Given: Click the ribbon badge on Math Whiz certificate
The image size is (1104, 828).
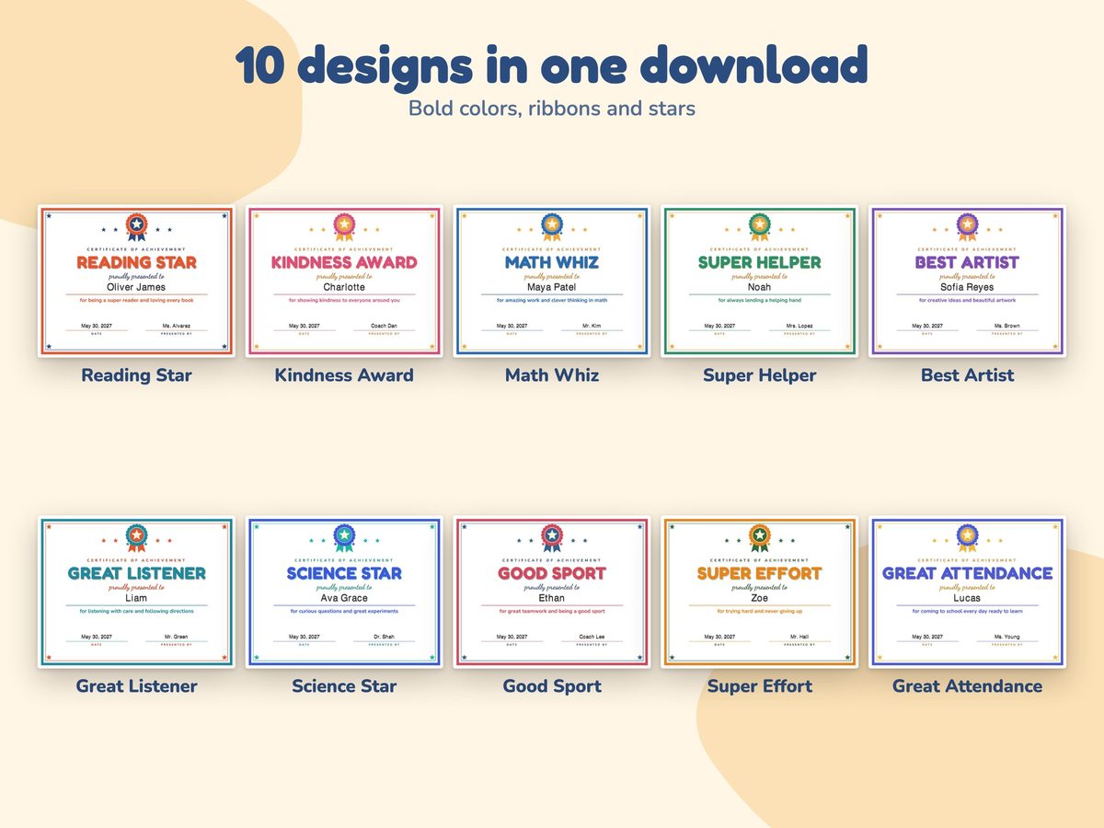Looking at the screenshot, I should click(552, 226).
